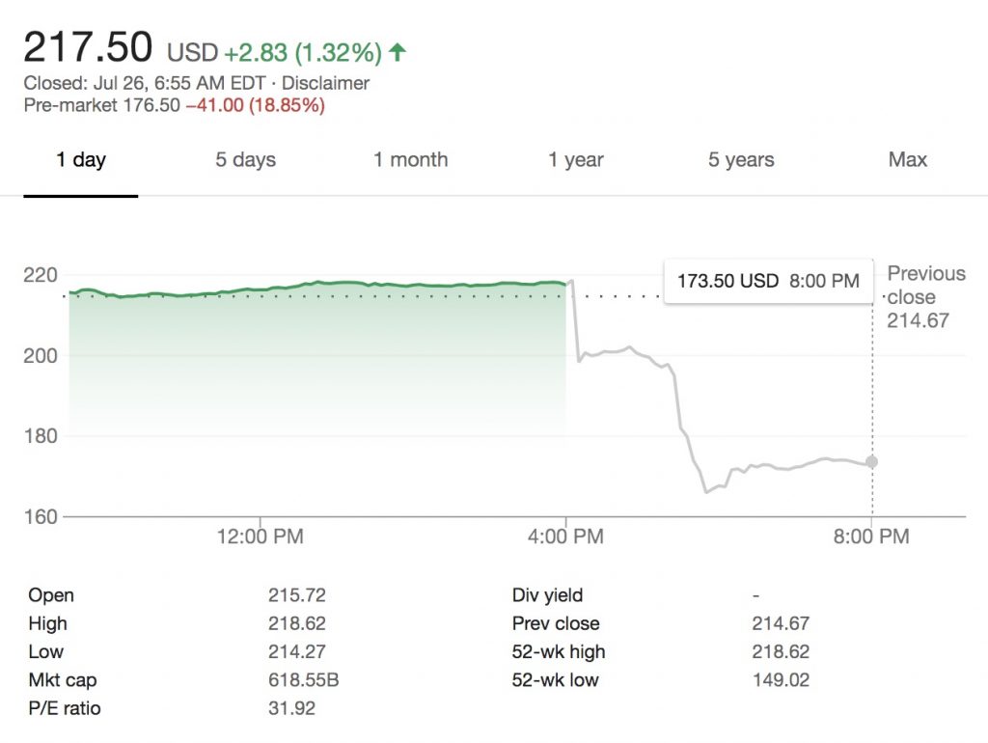Click the P/E ratio value
The image size is (988, 743).
coord(291,708)
